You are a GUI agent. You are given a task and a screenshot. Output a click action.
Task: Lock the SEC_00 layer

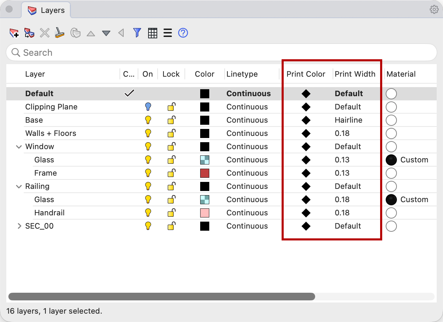(x=171, y=226)
